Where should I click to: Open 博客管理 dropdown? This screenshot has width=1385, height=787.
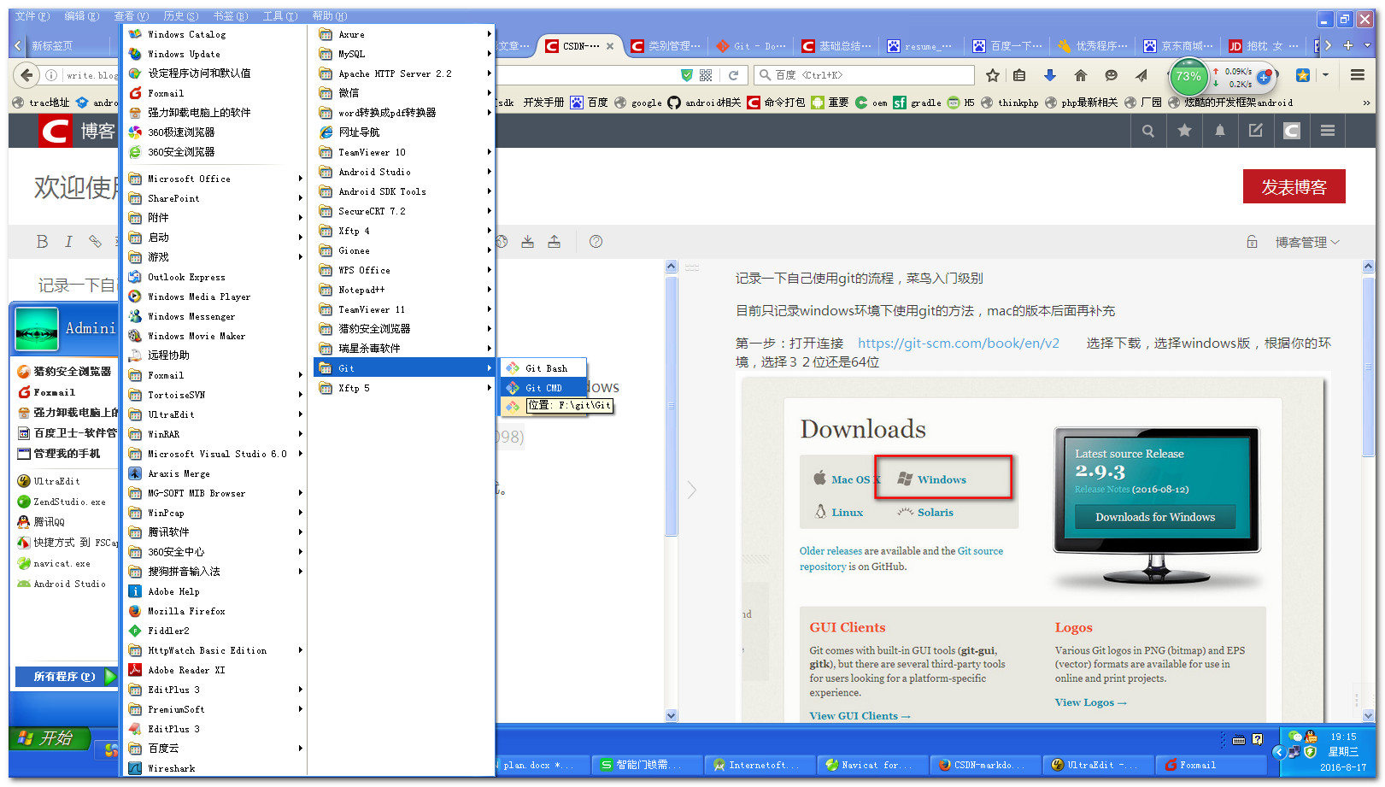tap(1307, 243)
